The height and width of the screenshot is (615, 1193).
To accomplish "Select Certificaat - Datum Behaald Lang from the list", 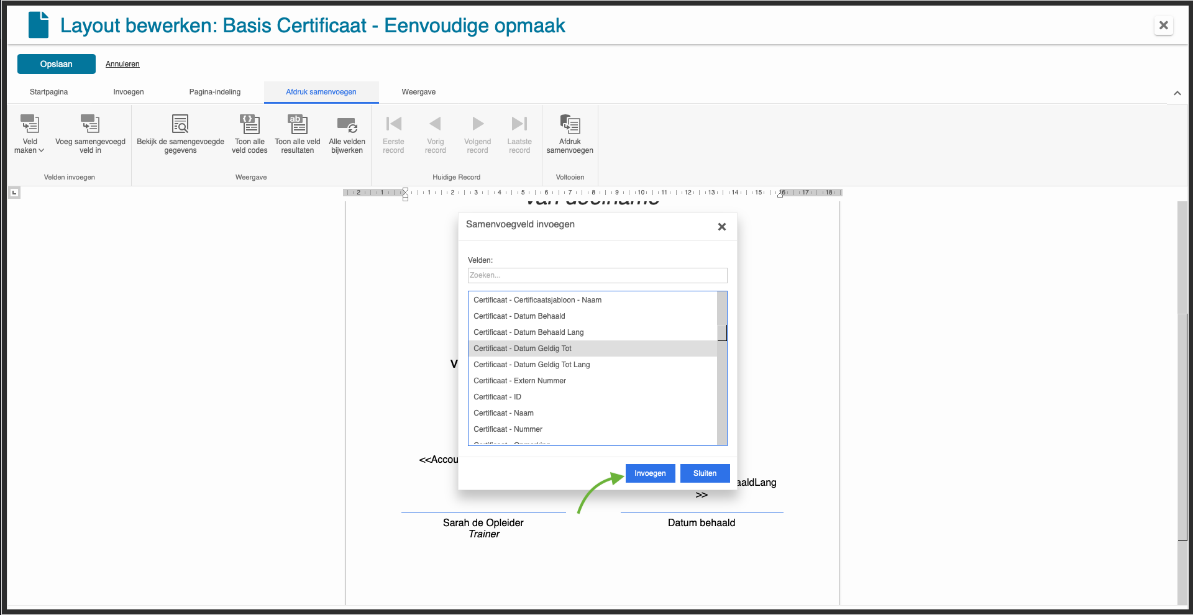I will (529, 332).
